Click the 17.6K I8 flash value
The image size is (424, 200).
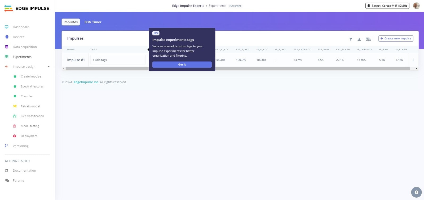click(x=399, y=60)
